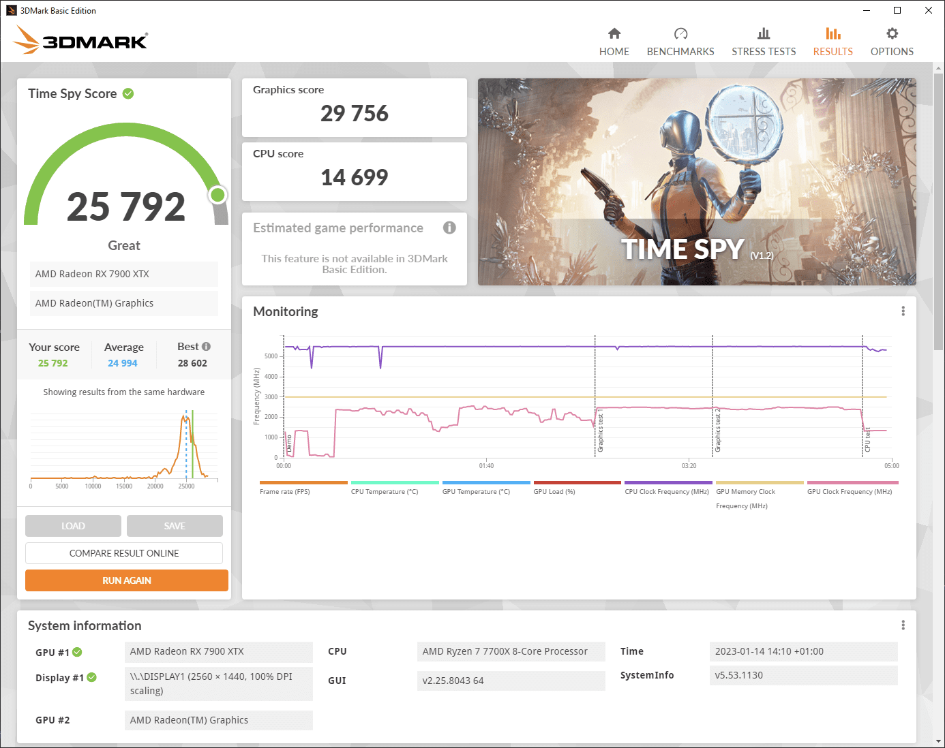Open the Benchmarks gauge icon

(x=680, y=33)
